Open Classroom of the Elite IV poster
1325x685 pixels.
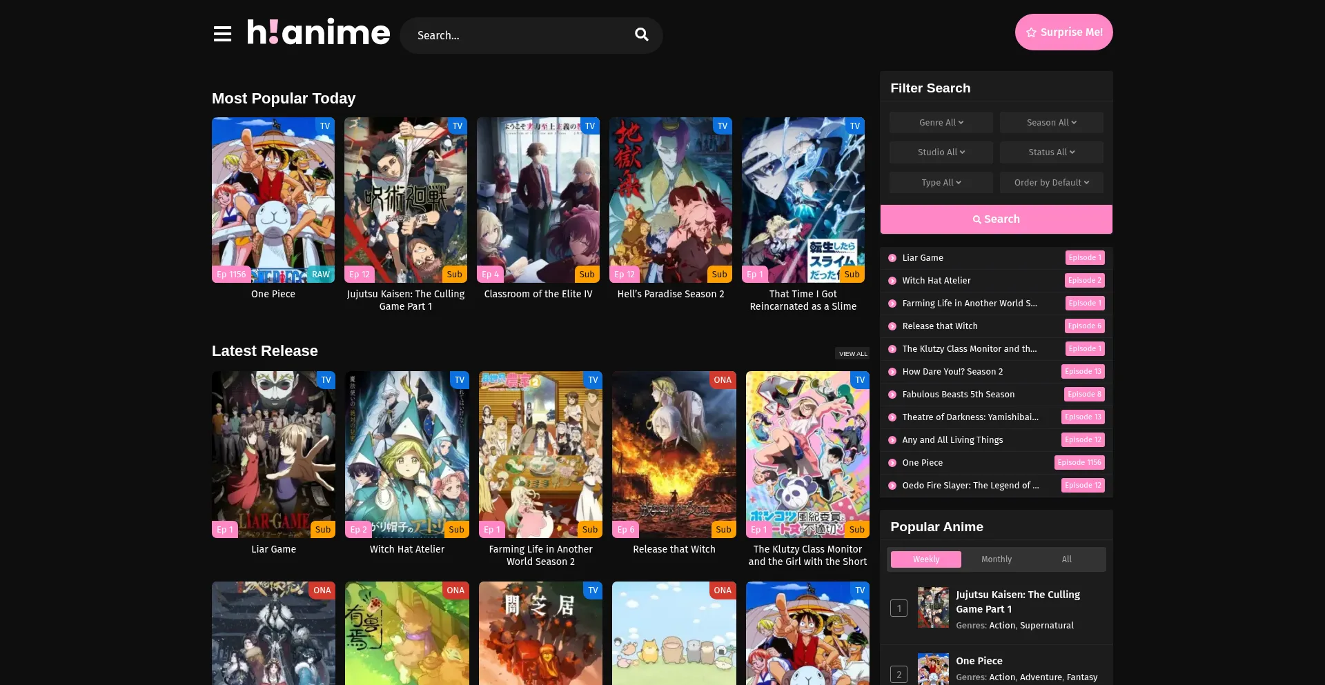click(538, 200)
